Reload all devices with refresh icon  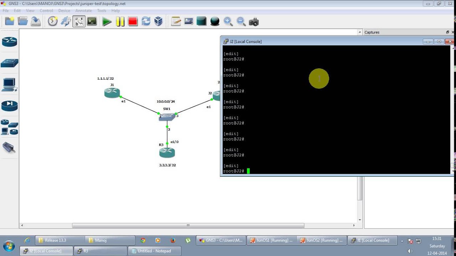coord(145,21)
